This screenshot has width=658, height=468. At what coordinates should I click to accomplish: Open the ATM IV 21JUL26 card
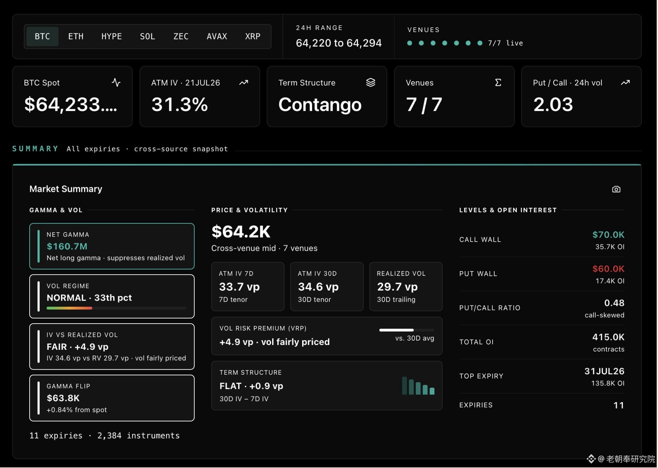200,96
